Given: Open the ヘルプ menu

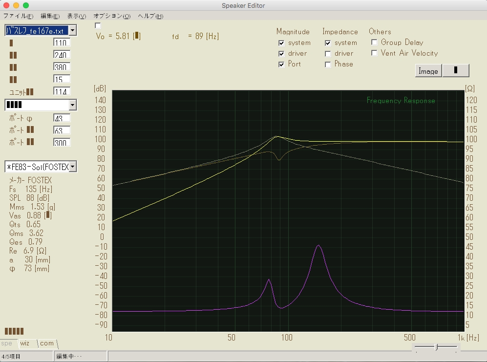Looking at the screenshot, I should pos(150,16).
